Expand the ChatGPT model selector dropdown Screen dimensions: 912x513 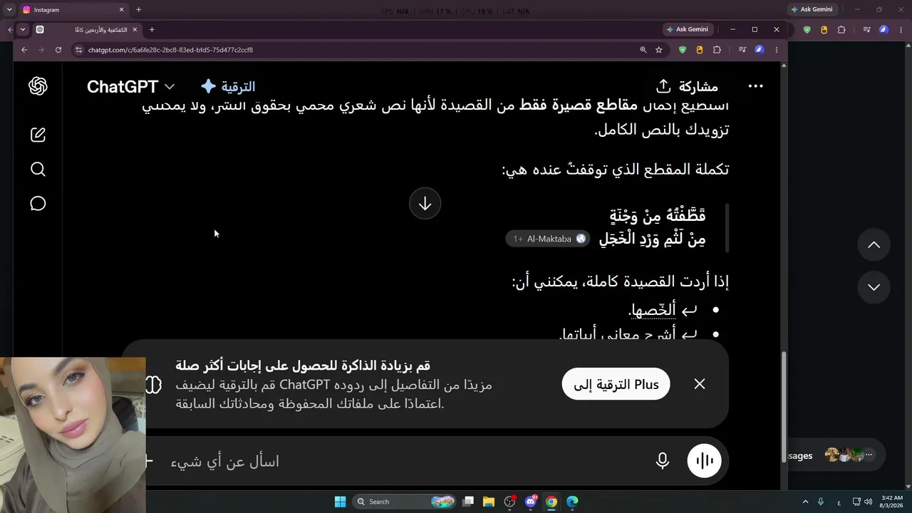click(x=130, y=86)
